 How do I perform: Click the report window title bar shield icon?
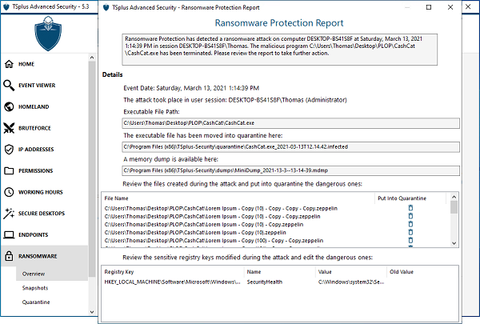(x=106, y=7)
